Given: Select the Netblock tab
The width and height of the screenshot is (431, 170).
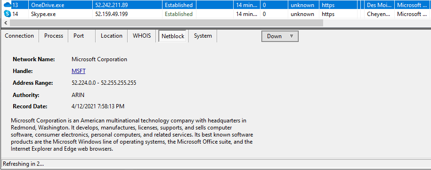Looking at the screenshot, I should pyautogui.click(x=172, y=36).
